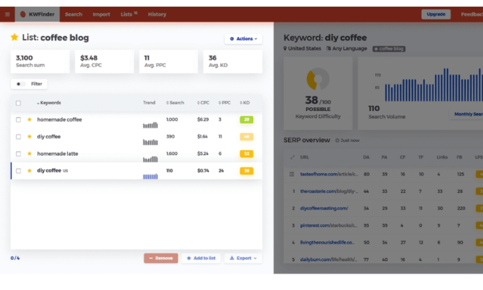Click the star next to homemade coffee
The height and width of the screenshot is (290, 483).
29,119
